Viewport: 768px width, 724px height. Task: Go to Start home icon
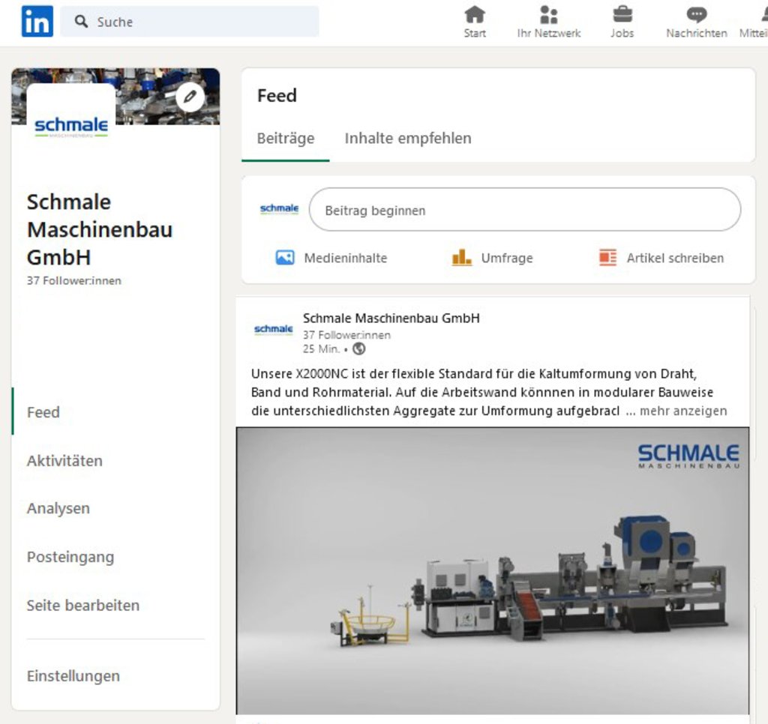475,15
